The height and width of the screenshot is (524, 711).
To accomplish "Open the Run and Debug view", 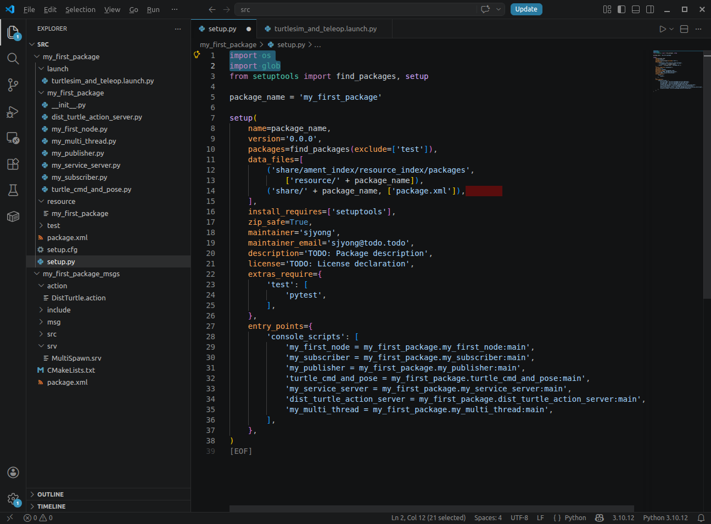I will tap(13, 112).
